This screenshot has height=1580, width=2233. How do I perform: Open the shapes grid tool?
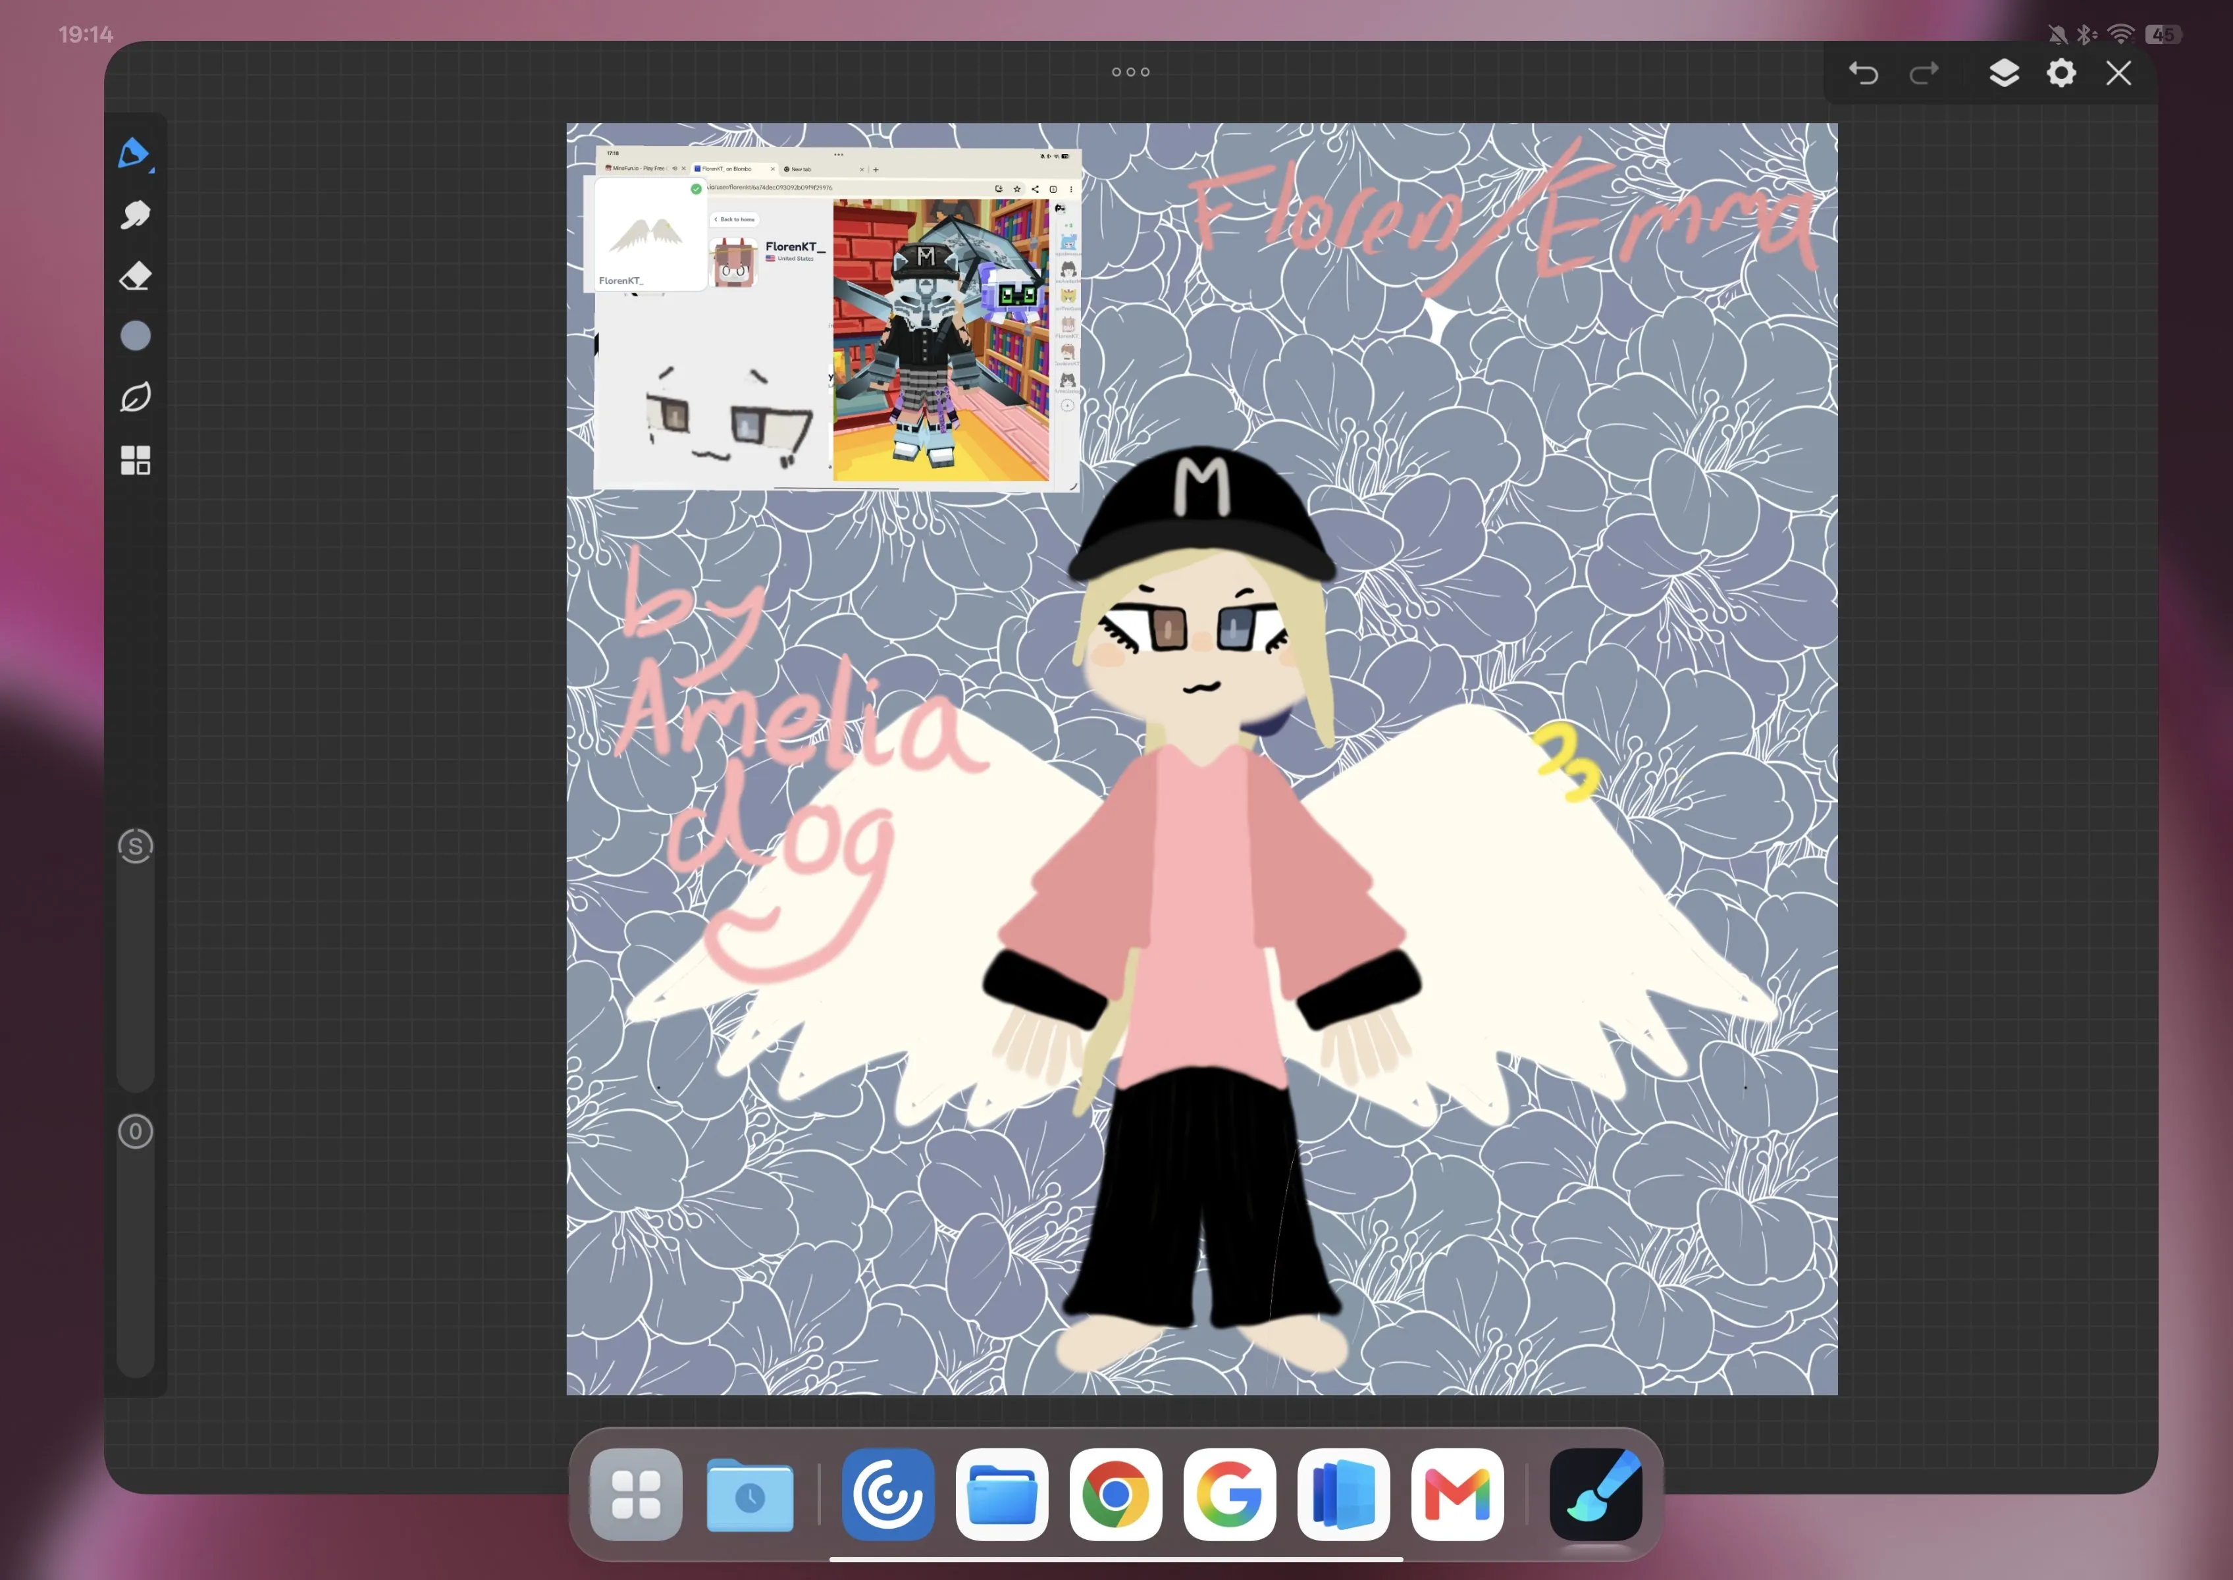coord(135,460)
